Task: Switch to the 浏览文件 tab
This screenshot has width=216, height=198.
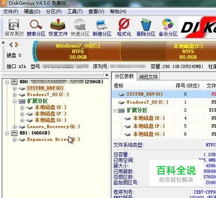Action: (x=148, y=77)
